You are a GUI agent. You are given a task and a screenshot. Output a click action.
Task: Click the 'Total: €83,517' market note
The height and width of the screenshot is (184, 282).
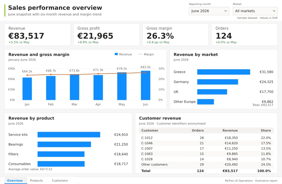pos(263,105)
